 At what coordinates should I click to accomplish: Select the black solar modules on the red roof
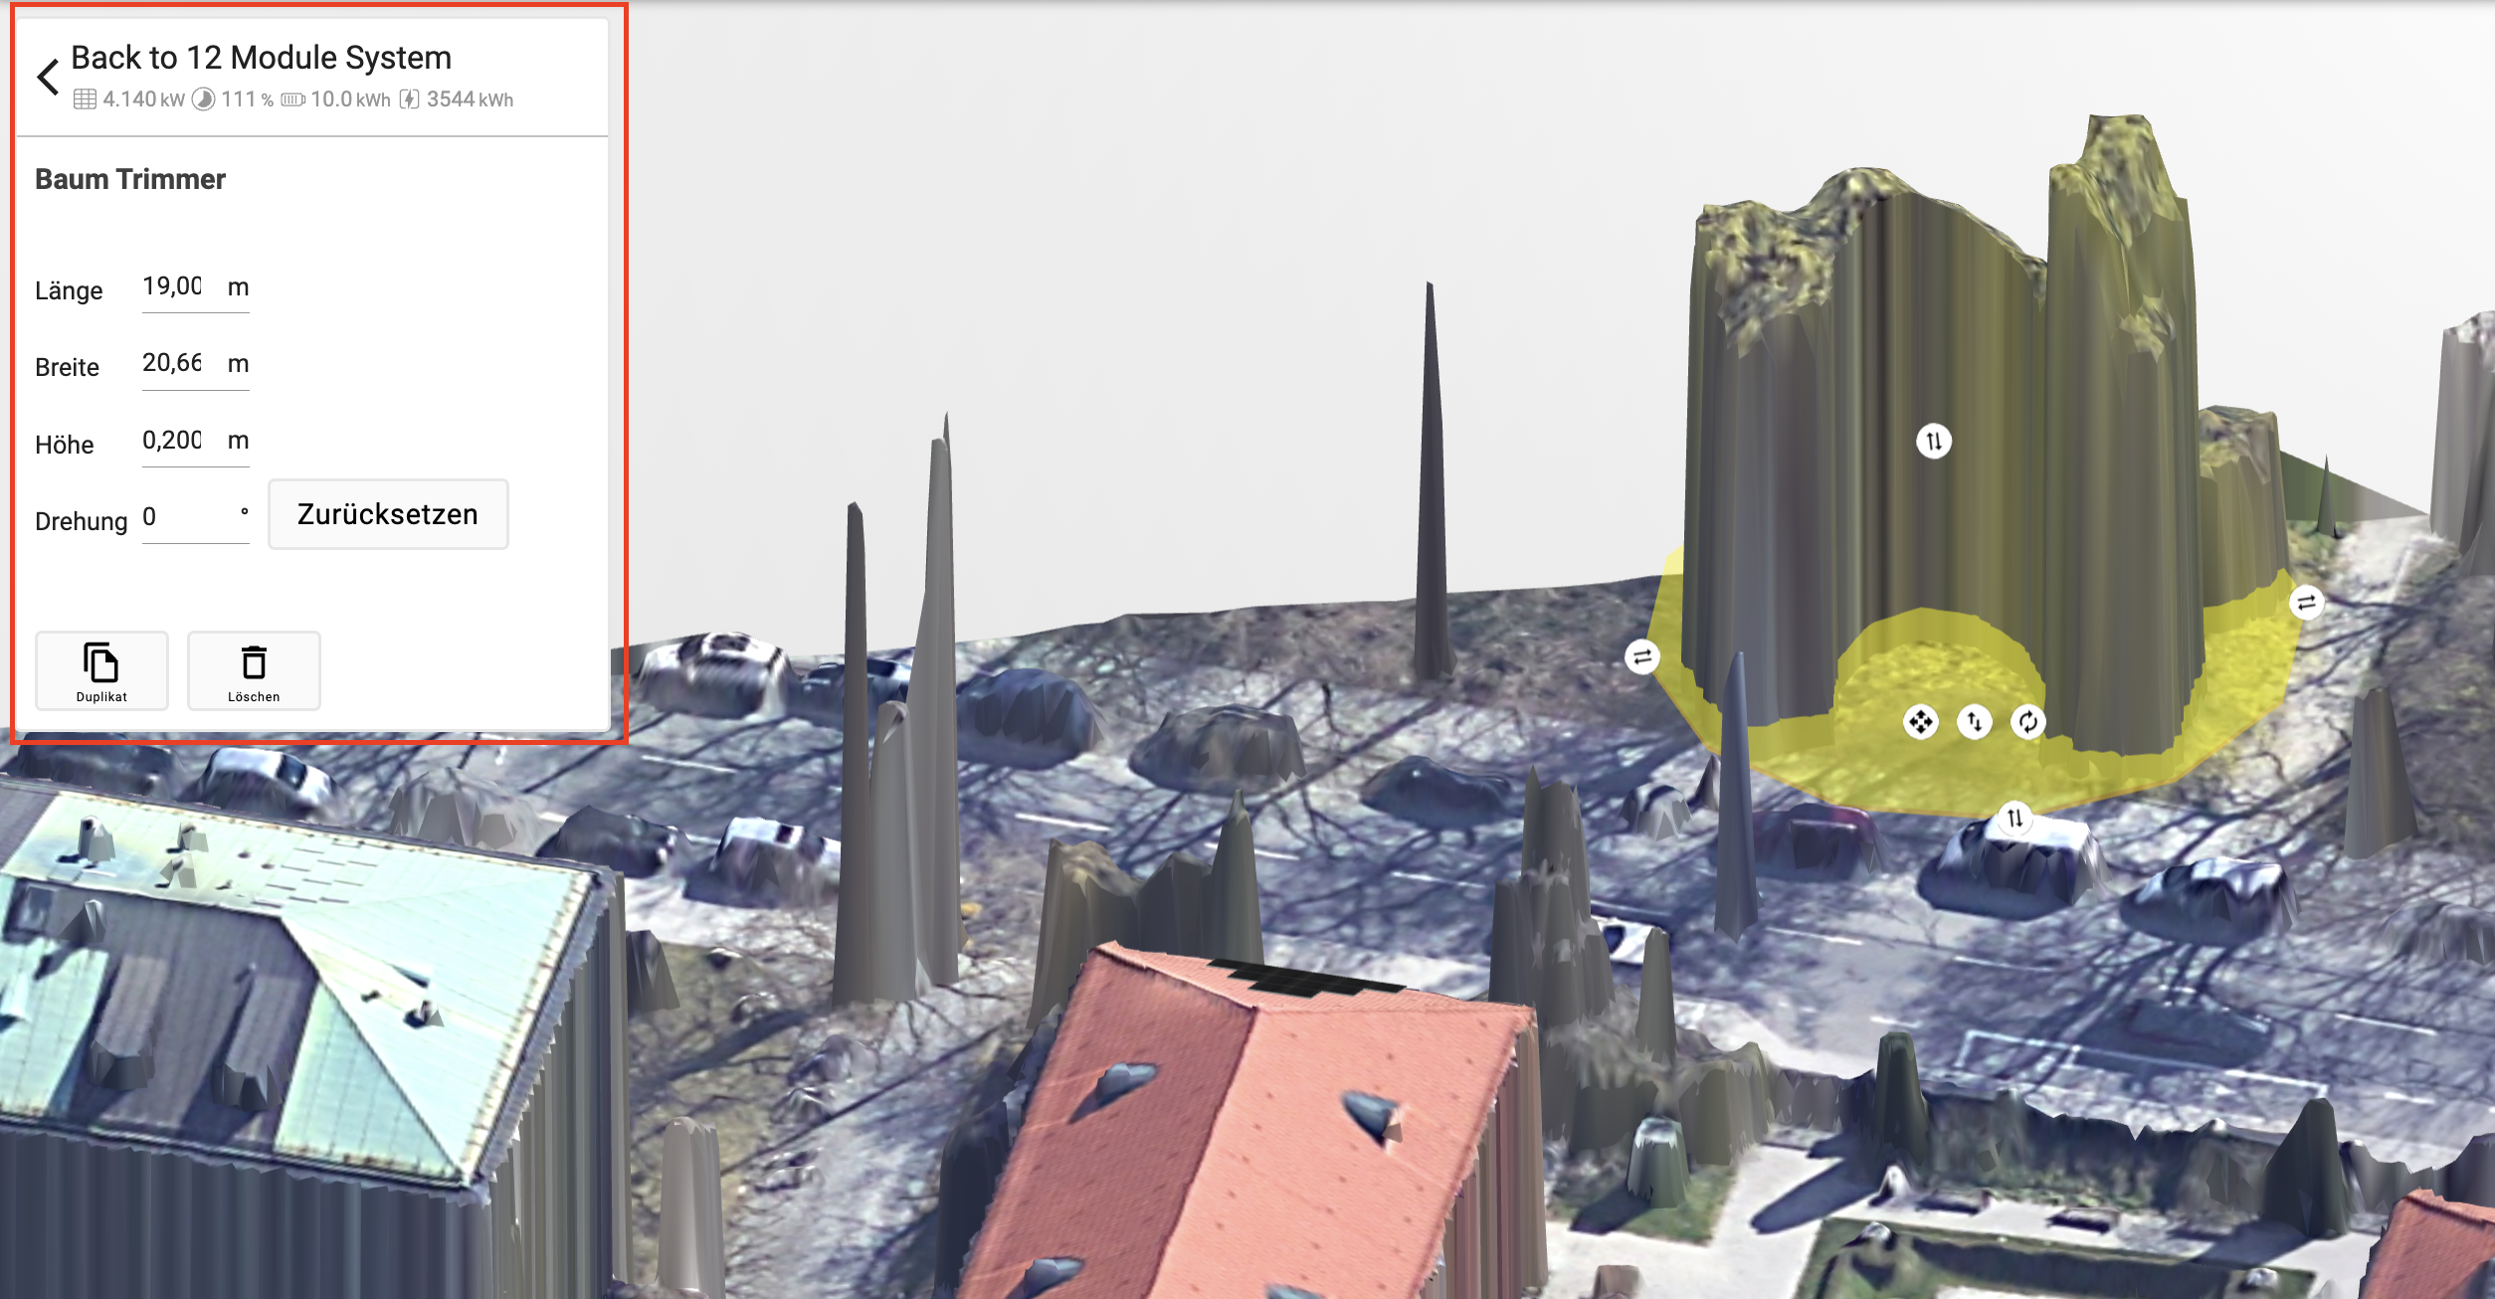tap(1303, 977)
